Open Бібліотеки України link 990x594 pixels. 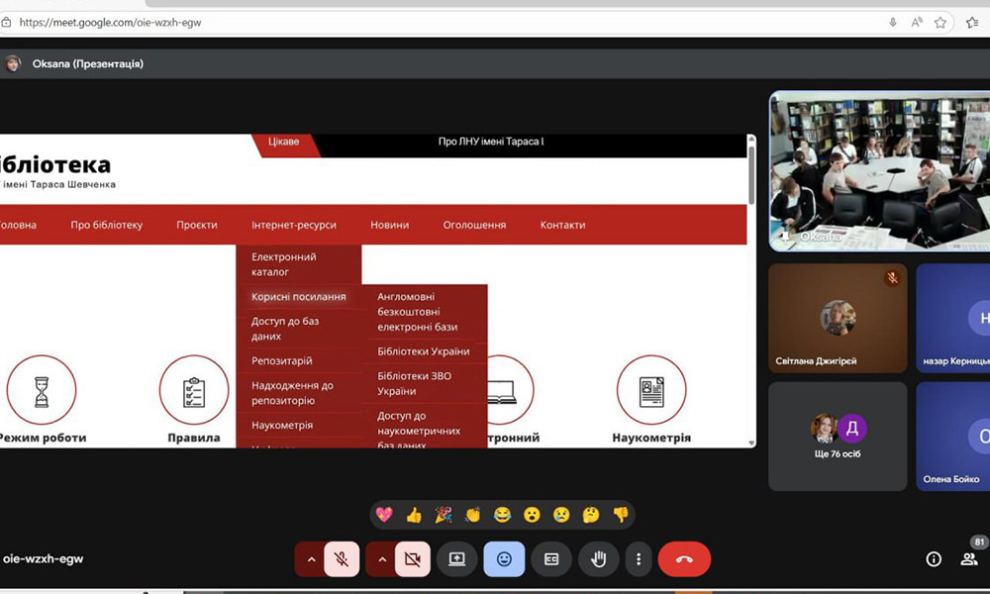point(425,351)
